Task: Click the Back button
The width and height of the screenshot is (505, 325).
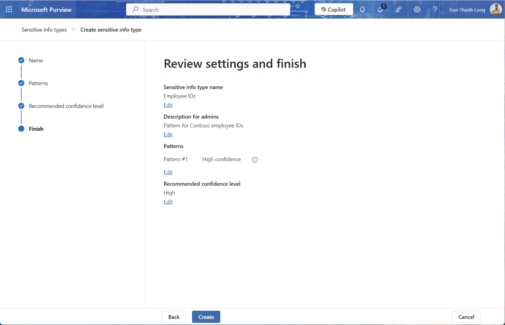Action: [174, 317]
